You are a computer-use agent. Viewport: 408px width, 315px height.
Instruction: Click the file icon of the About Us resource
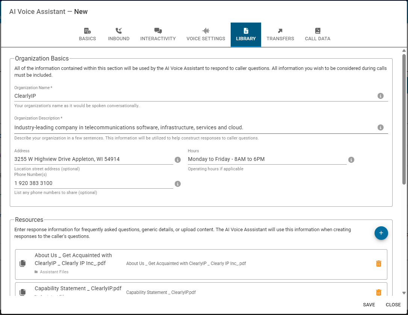pyautogui.click(x=23, y=264)
